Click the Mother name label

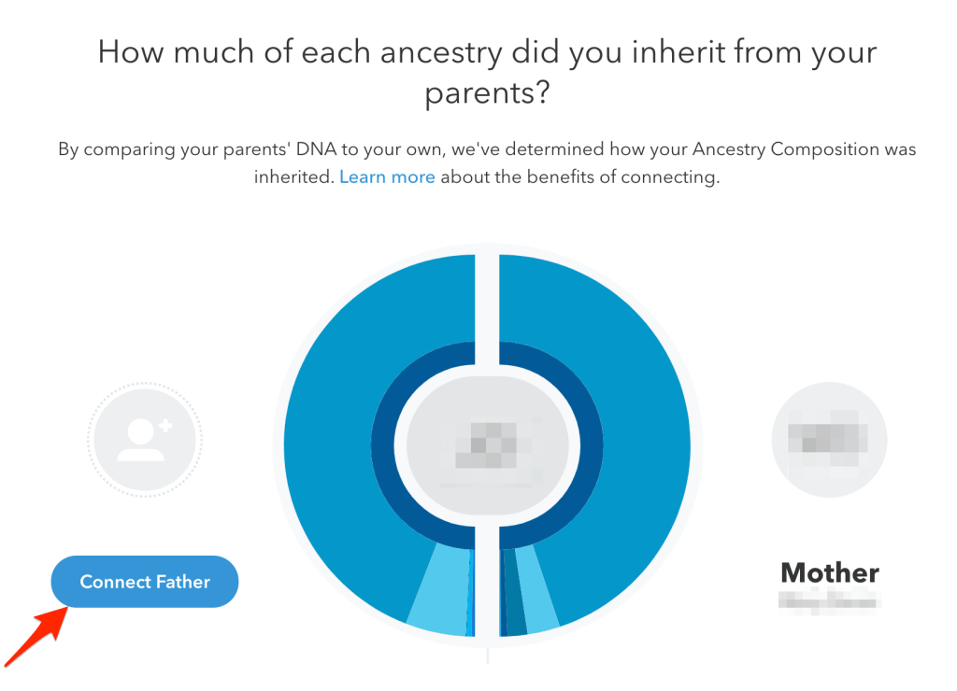pyautogui.click(x=828, y=572)
